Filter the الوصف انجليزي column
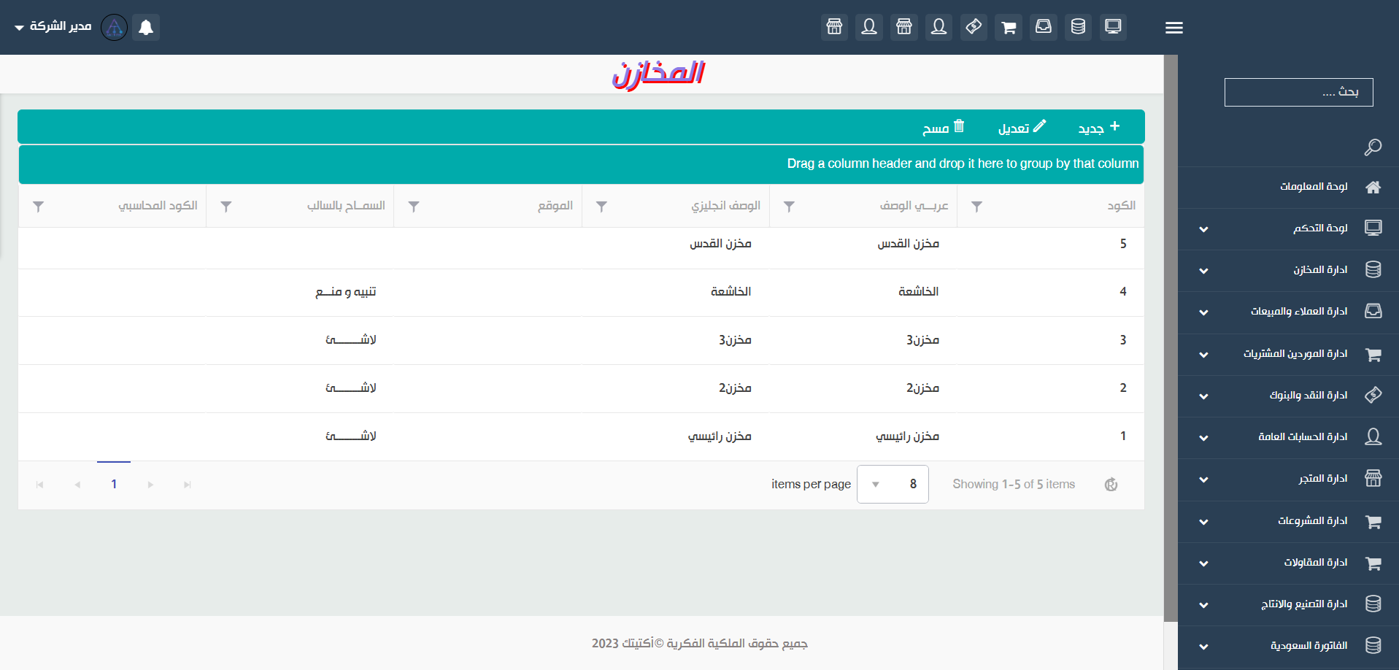This screenshot has width=1399, height=670. pos(601,207)
